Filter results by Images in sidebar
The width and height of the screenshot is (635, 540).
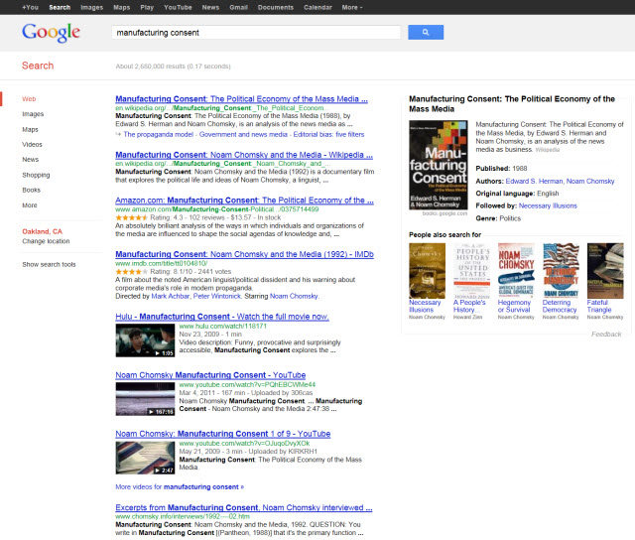click(33, 114)
